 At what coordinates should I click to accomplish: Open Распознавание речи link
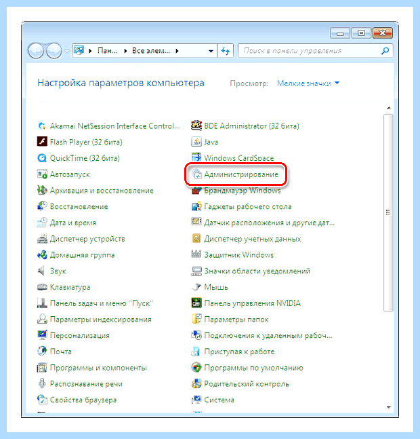(x=86, y=384)
